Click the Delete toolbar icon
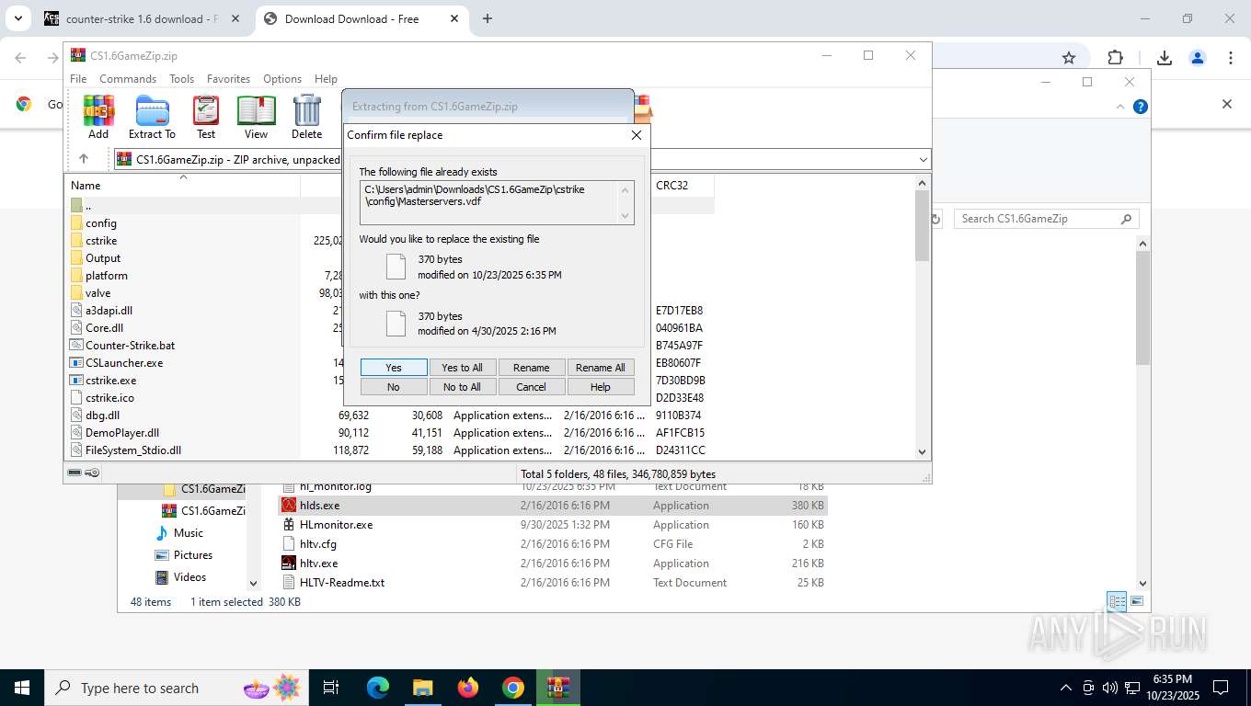 click(306, 117)
